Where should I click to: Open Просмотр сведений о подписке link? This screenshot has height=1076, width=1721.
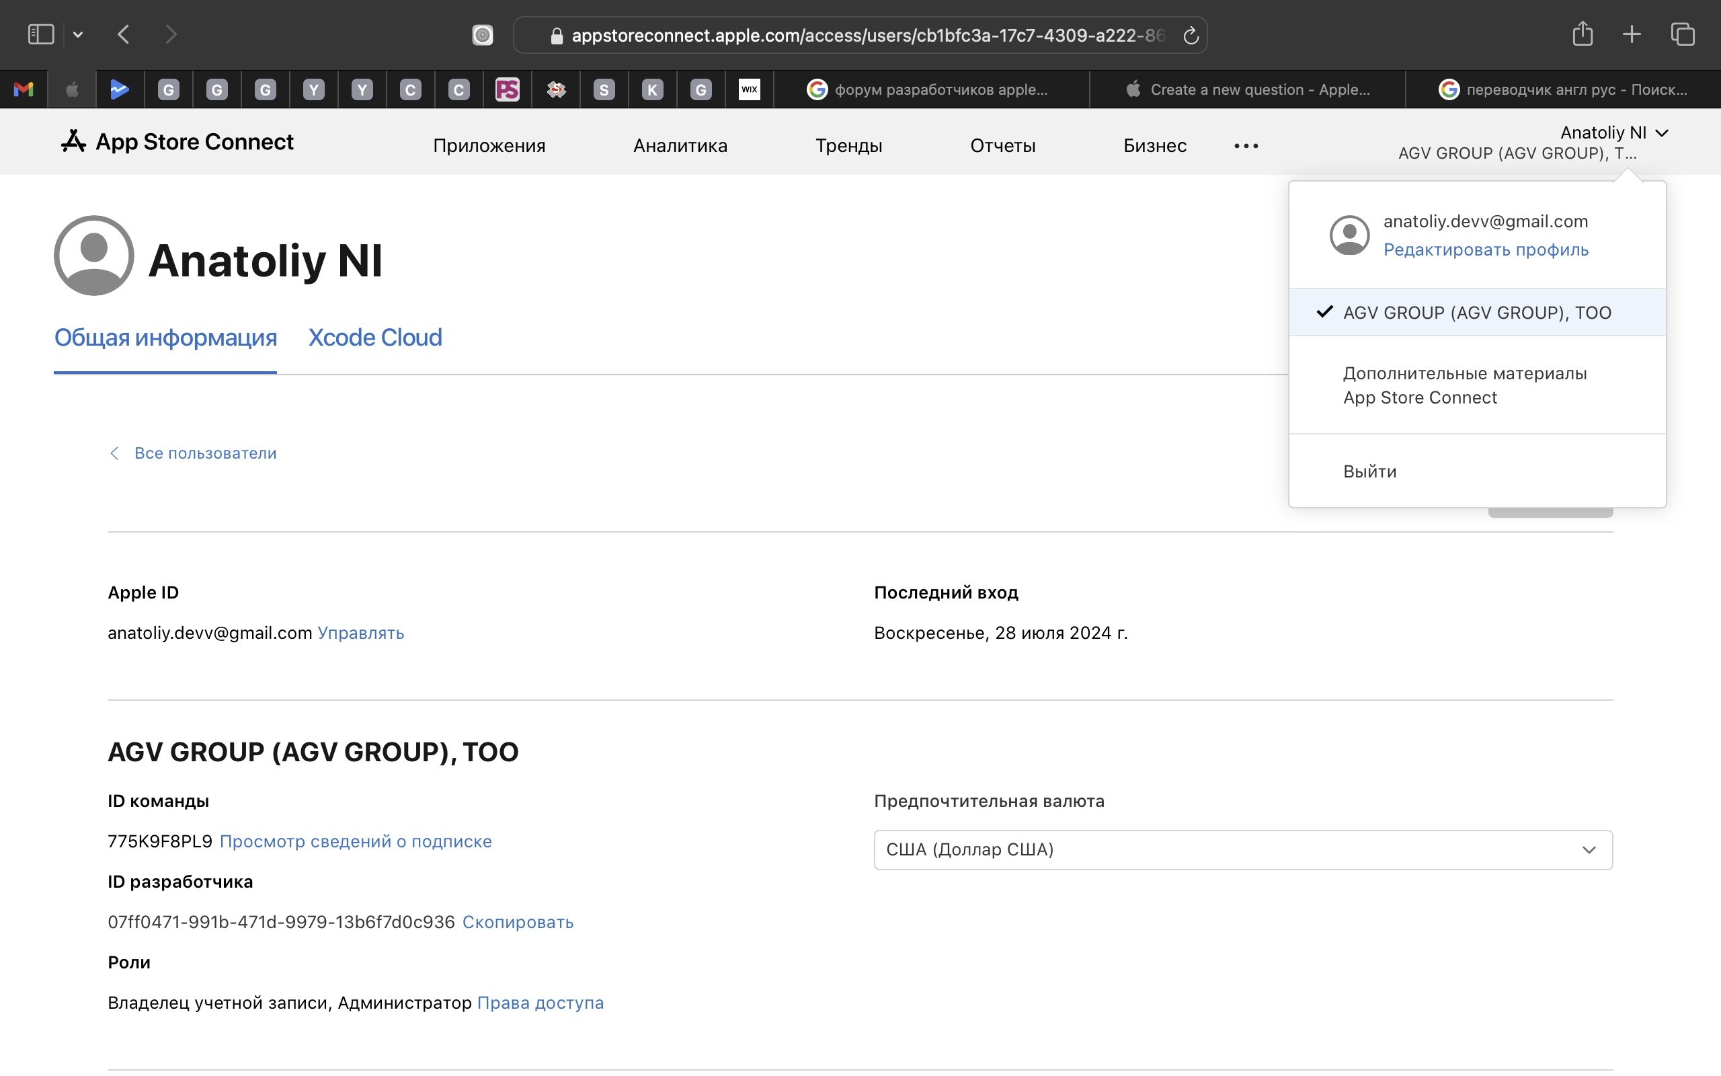(356, 841)
